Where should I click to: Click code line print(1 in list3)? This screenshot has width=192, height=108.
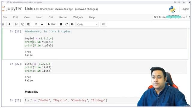tap(38, 67)
